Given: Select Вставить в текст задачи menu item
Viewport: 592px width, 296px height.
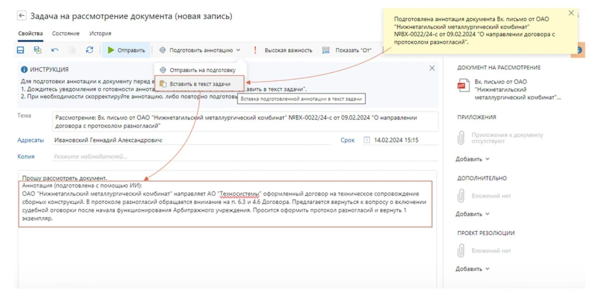Looking at the screenshot, I should click(200, 84).
